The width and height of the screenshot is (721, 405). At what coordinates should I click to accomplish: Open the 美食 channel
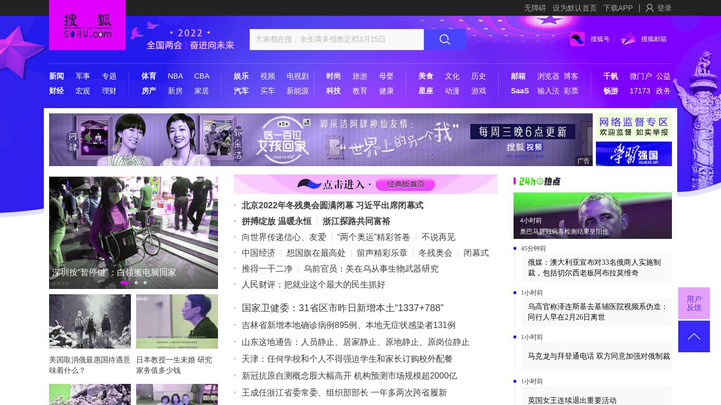(426, 76)
